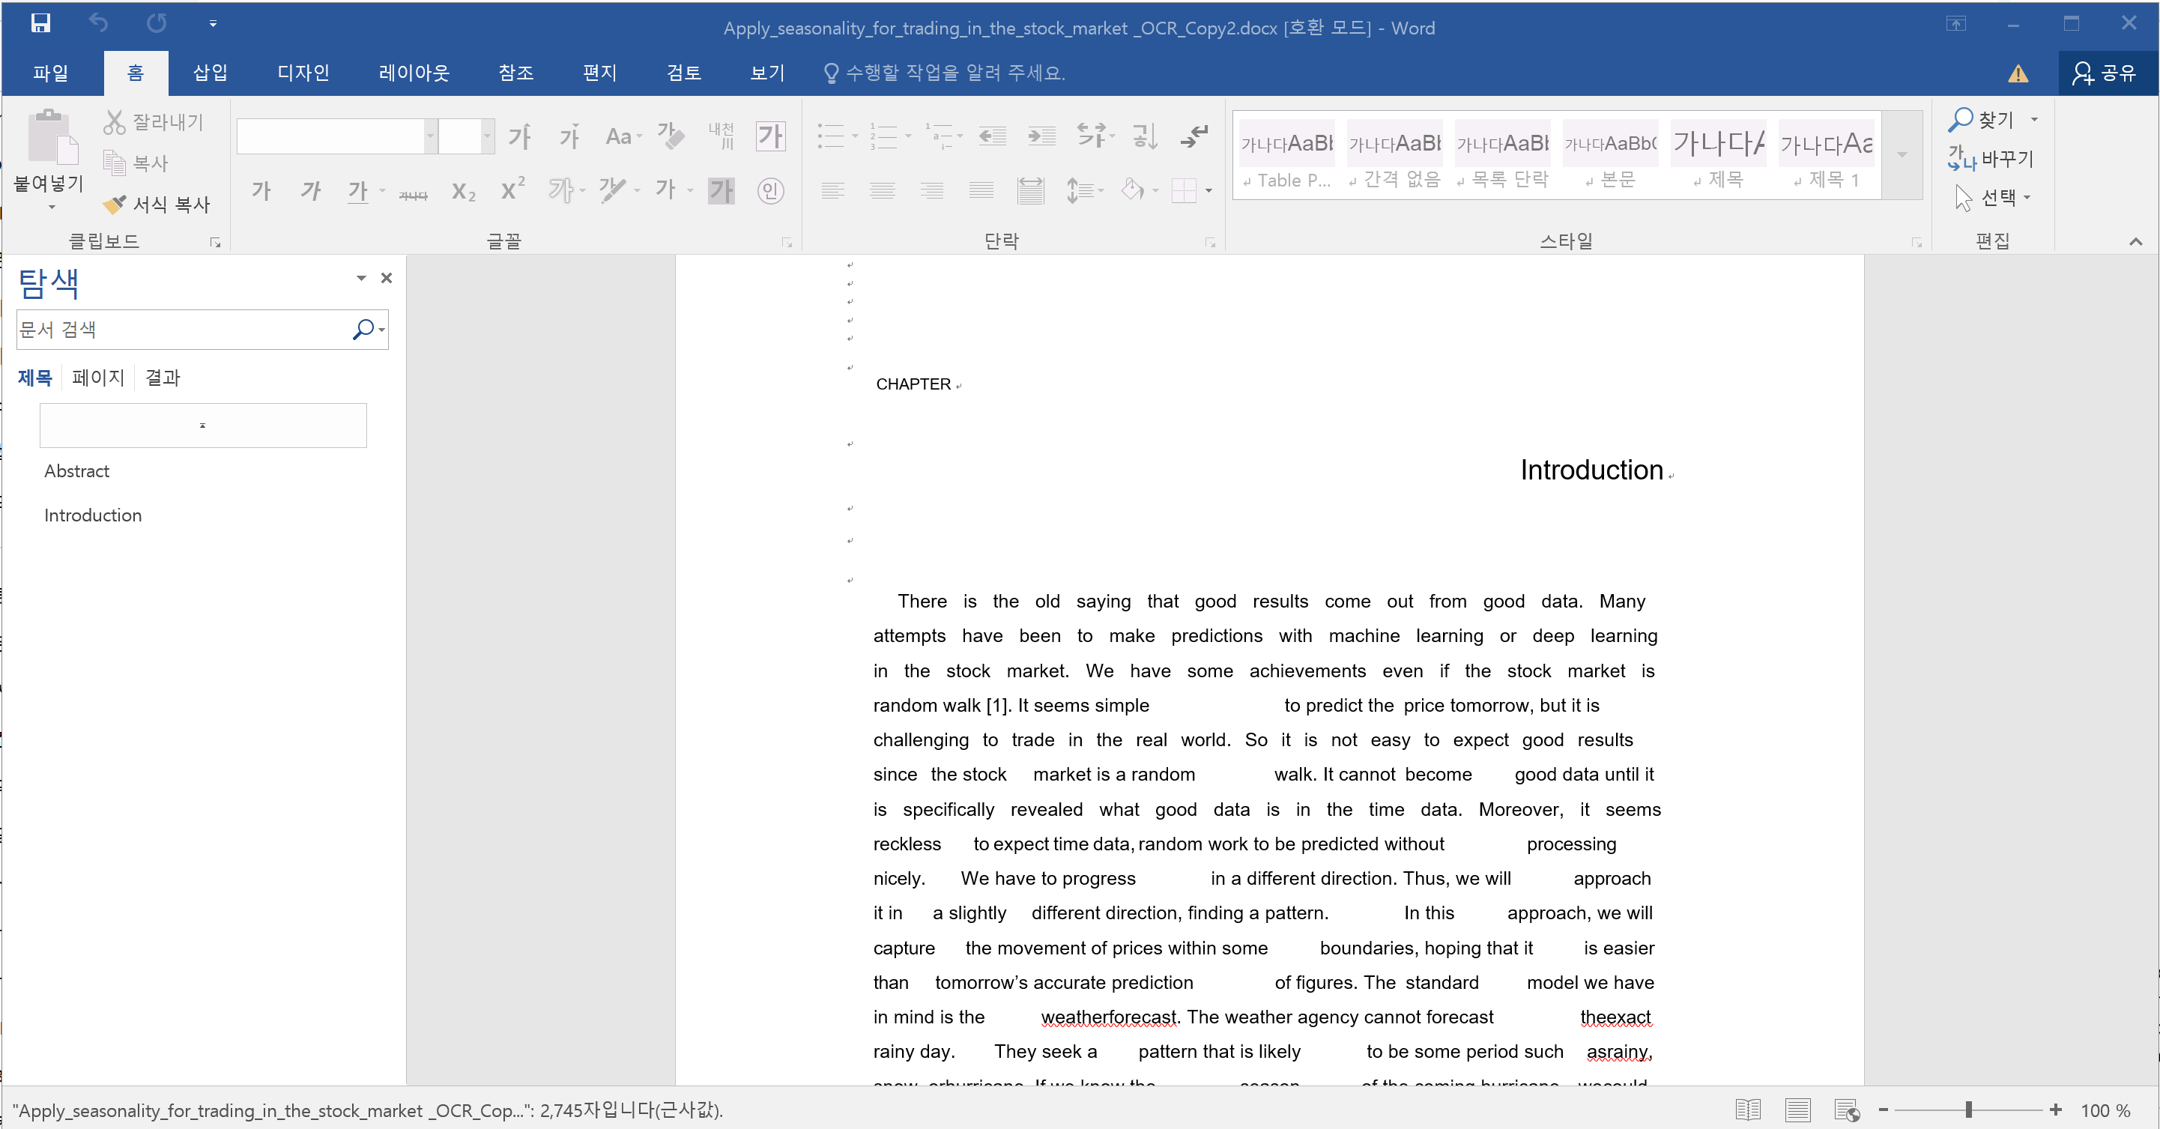Switch to the 페이지 navigation tab
Viewport: 2160px width, 1129px height.
[x=98, y=377]
